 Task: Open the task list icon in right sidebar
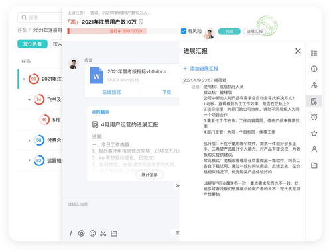[x=314, y=53]
